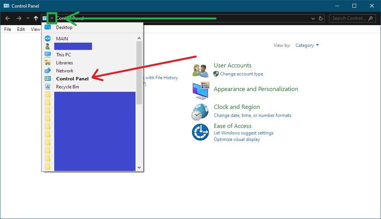Go forward with the Forward arrow
Viewport: 381px width, 219px height.
19,18
